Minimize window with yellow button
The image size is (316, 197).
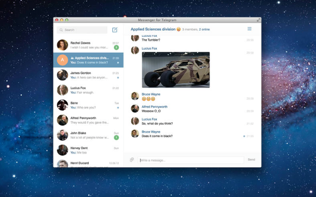61,20
